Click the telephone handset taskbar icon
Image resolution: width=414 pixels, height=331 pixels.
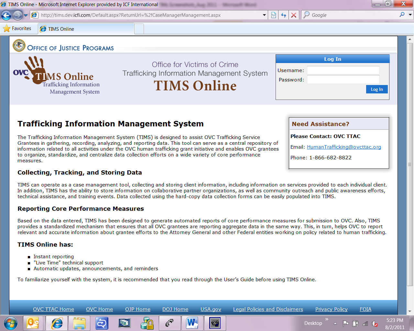click(169, 323)
